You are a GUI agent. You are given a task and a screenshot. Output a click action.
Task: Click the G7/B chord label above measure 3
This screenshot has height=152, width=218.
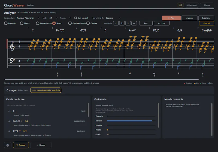pyautogui.click(x=83, y=30)
